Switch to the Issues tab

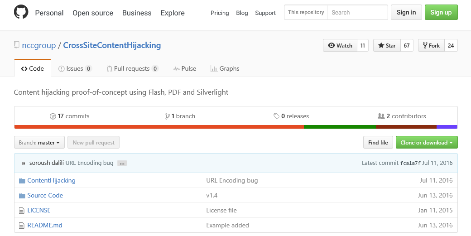(75, 69)
